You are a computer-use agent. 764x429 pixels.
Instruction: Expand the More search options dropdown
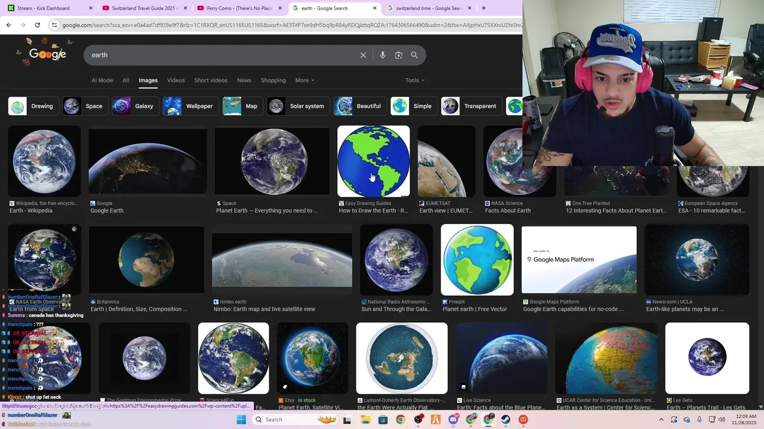tap(304, 80)
